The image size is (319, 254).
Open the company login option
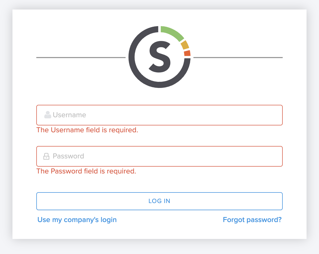tap(77, 219)
